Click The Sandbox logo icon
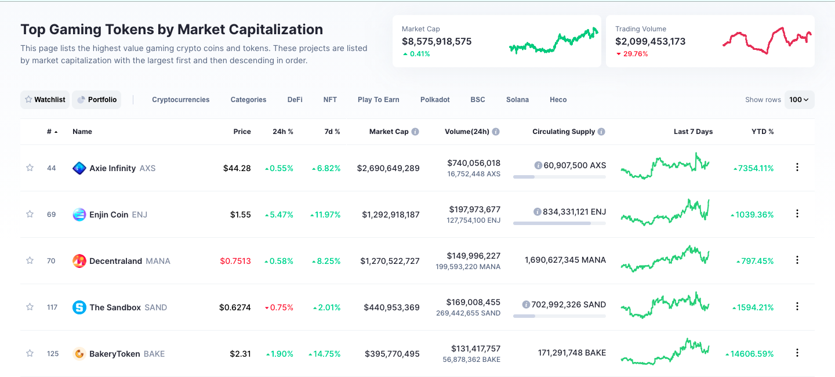Screen dimensions: 835x377 pos(79,307)
